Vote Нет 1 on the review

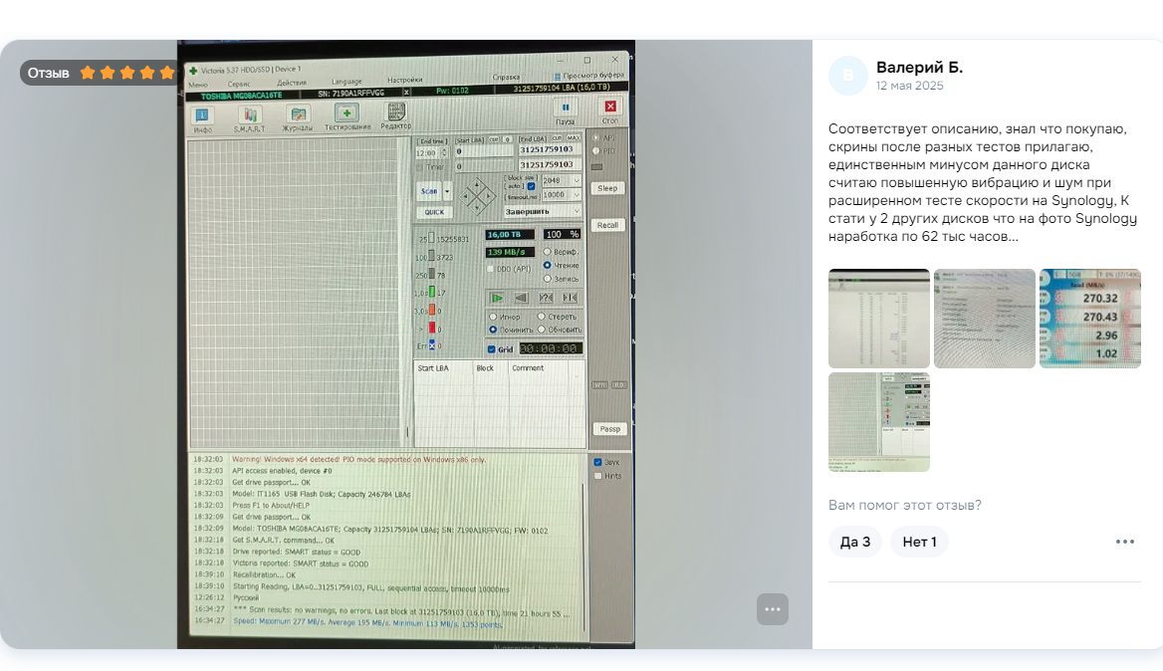[x=920, y=542]
